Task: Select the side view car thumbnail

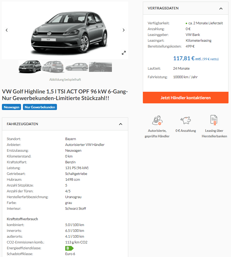Action: point(77,67)
